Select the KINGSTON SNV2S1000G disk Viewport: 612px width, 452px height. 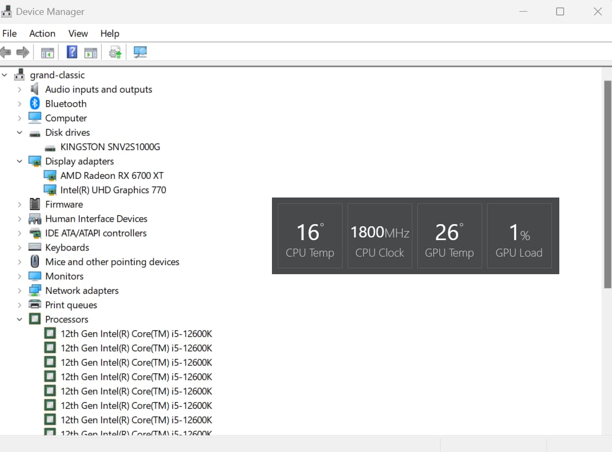110,147
